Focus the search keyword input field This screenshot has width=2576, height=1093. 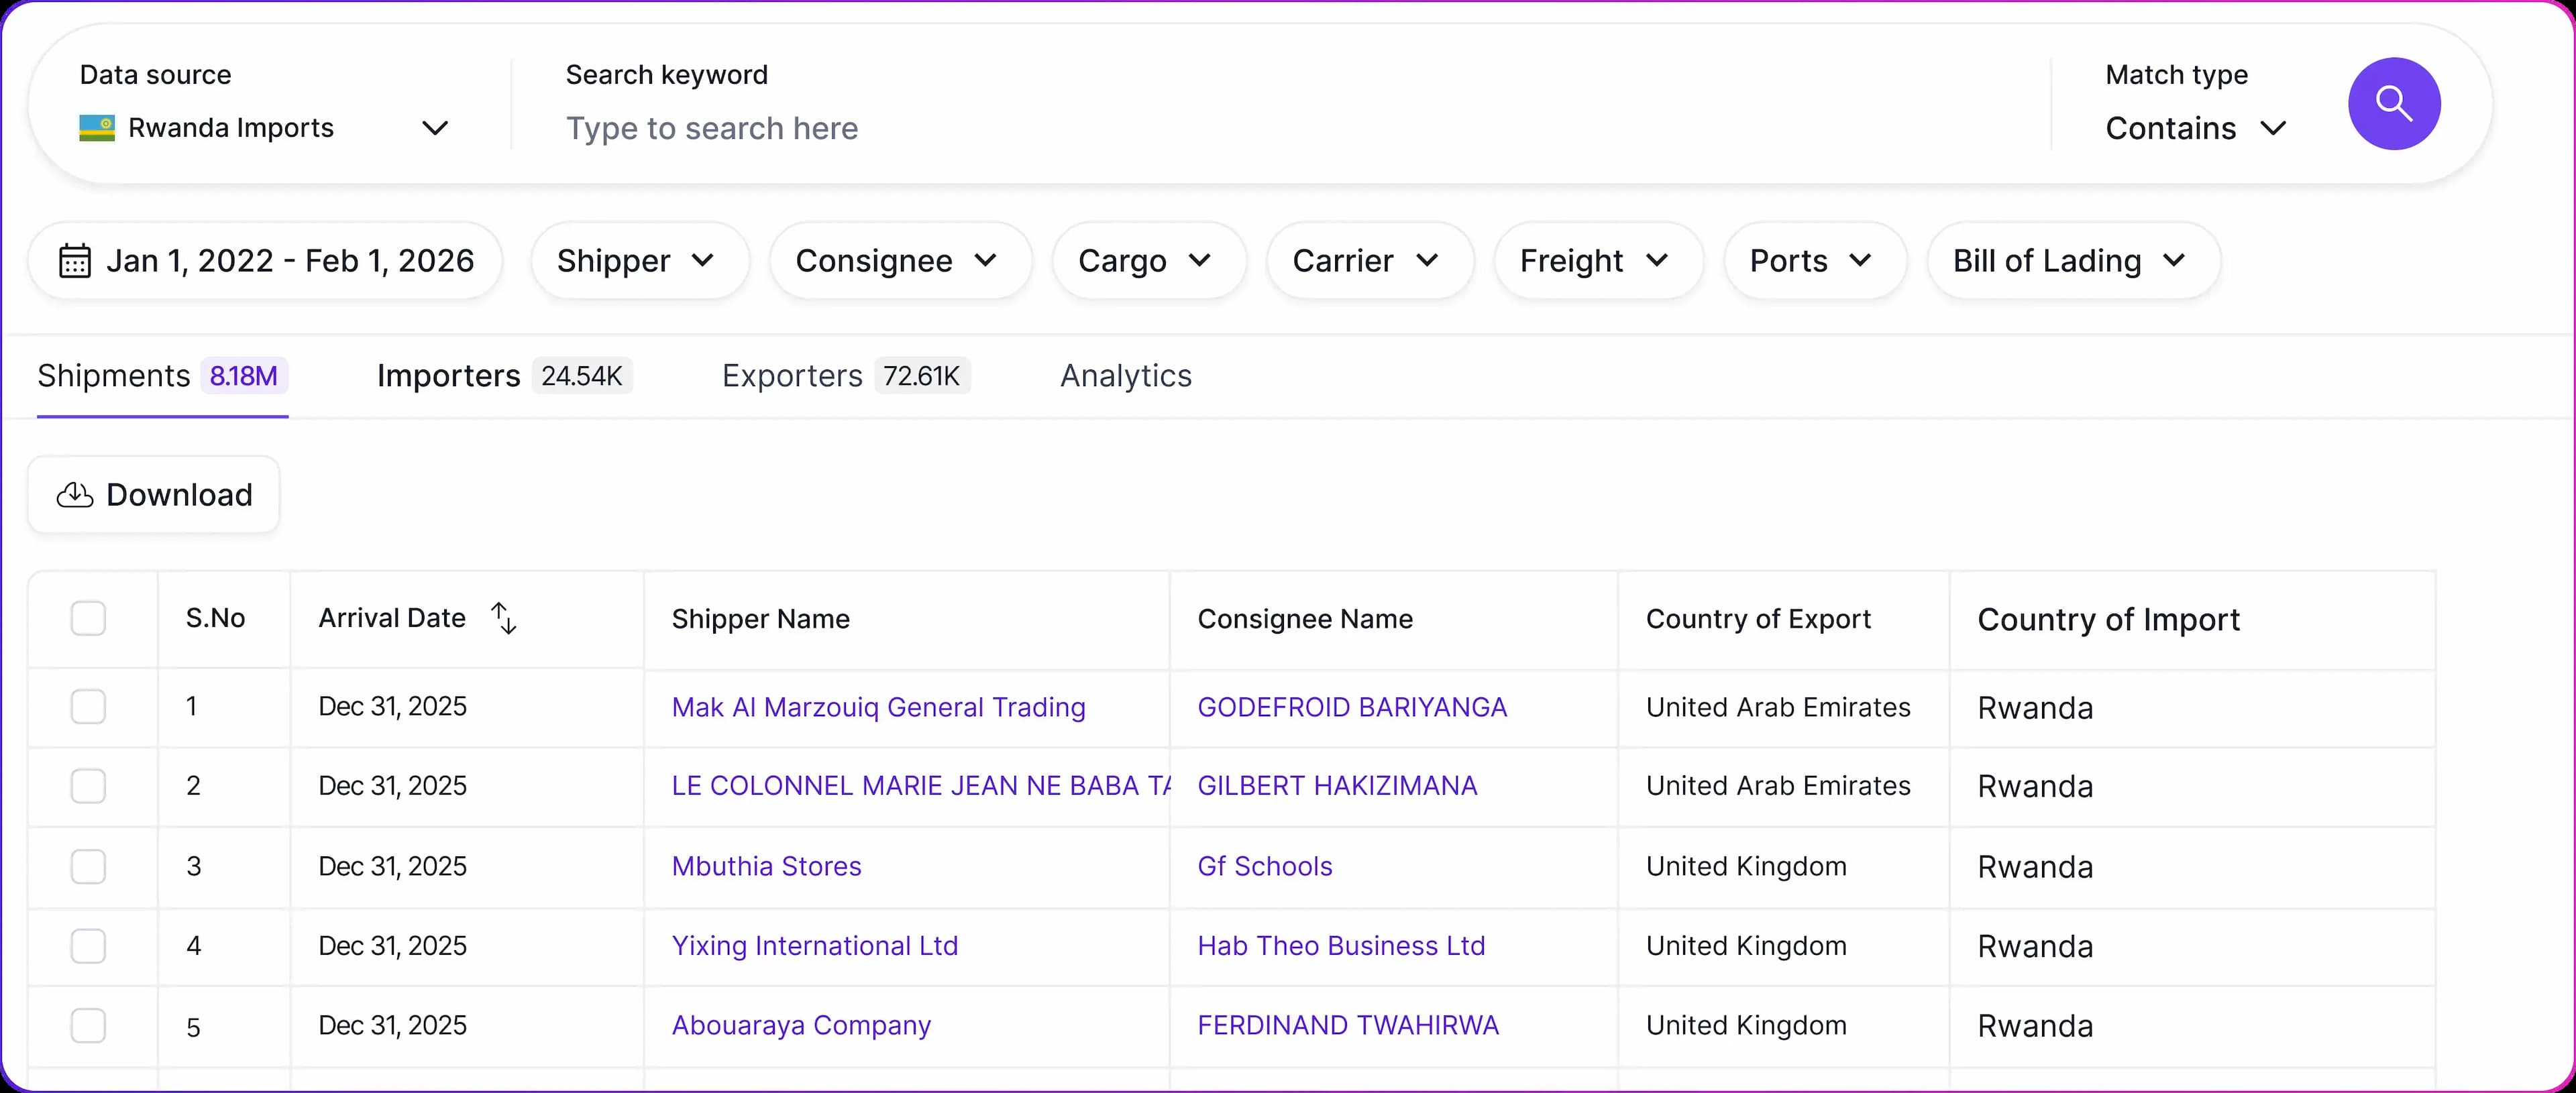pos(1200,128)
